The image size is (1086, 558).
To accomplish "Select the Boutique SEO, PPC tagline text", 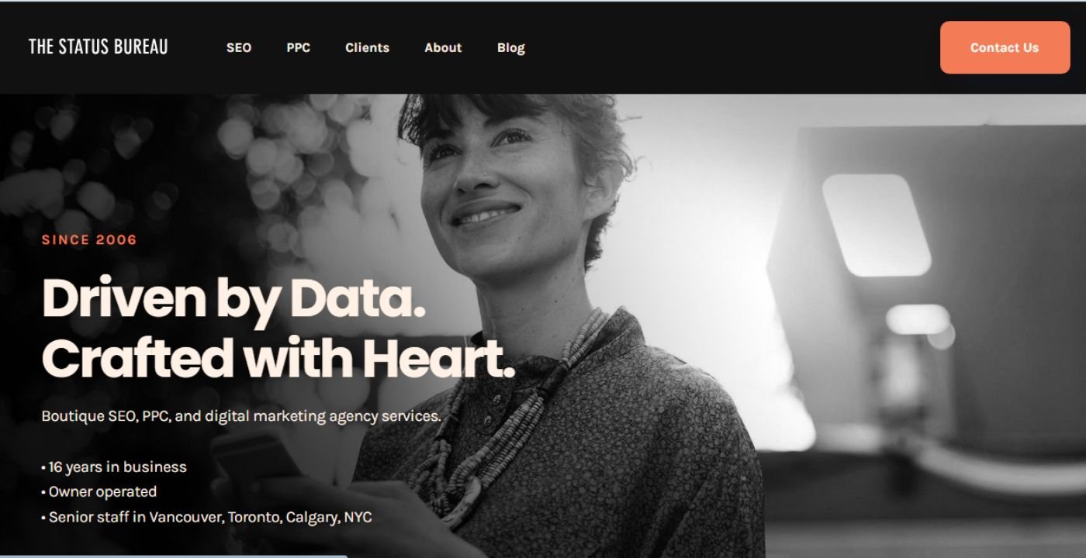I will [241, 416].
